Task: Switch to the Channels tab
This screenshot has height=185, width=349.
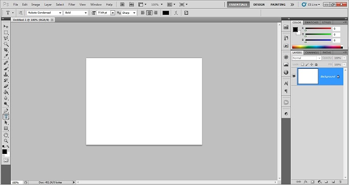Action: tap(312, 52)
